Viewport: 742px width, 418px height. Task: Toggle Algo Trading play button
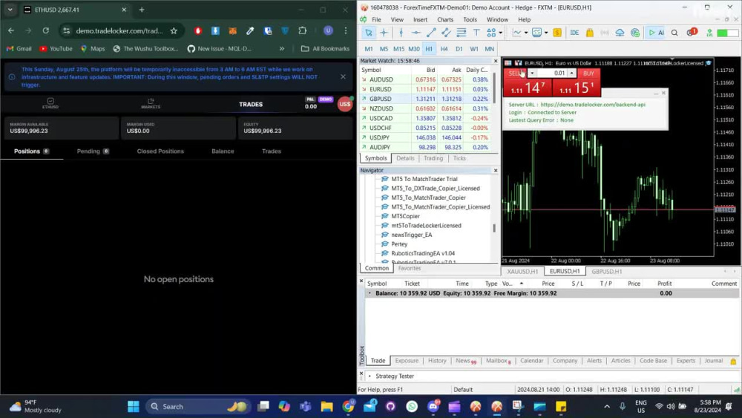656,33
